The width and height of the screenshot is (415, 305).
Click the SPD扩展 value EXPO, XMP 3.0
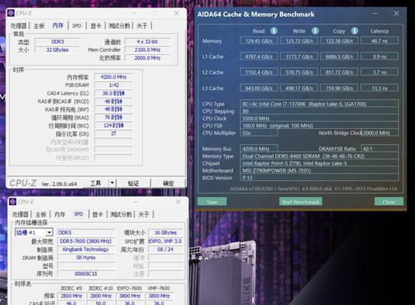[x=166, y=241]
